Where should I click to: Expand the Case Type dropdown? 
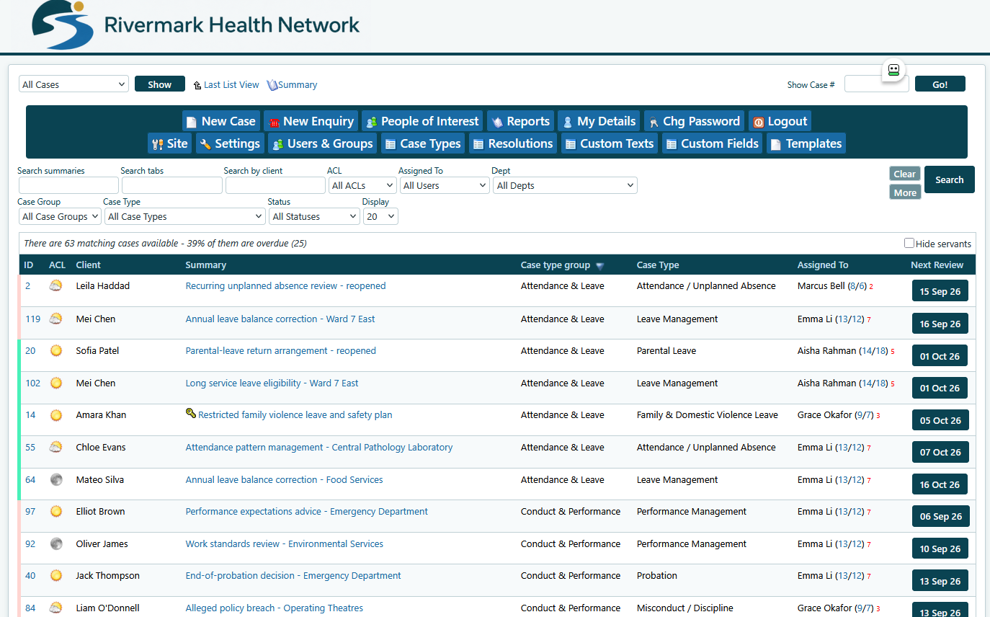(185, 216)
